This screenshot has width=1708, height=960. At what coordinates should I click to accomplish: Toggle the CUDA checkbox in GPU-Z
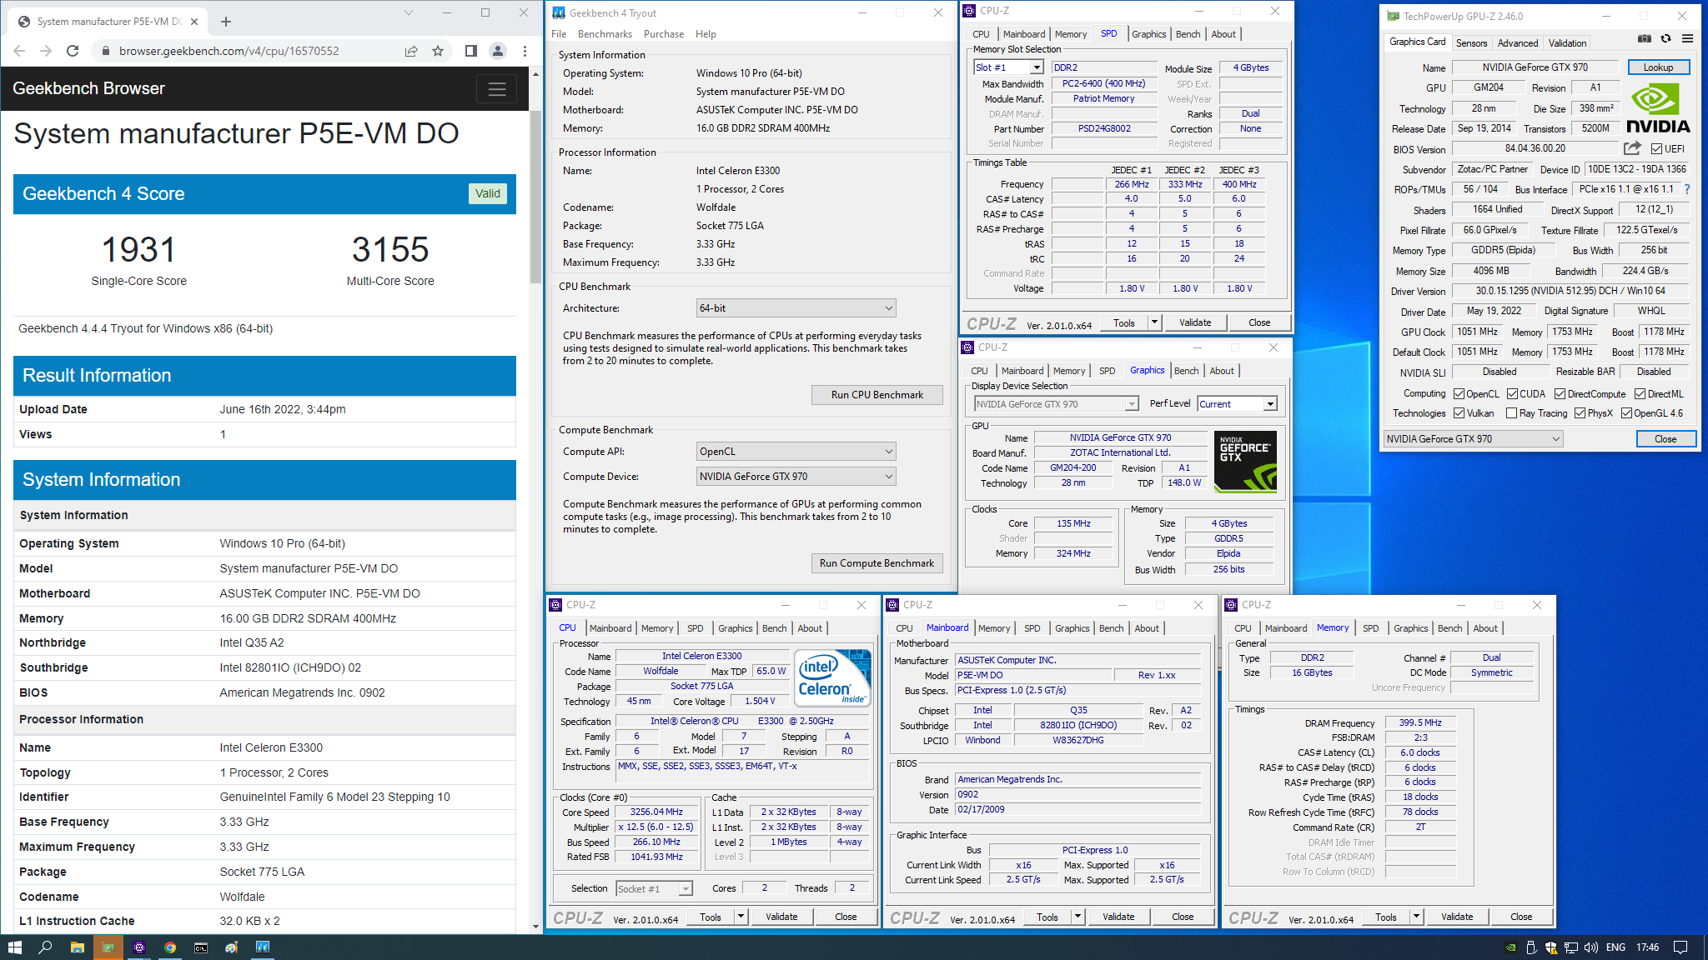(x=1512, y=394)
